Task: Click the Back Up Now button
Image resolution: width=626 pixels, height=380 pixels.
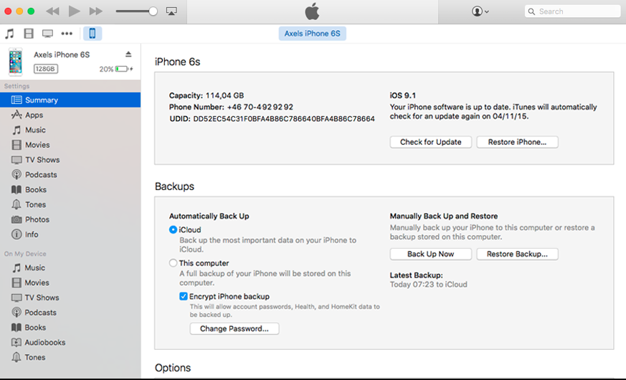Action: pos(431,254)
